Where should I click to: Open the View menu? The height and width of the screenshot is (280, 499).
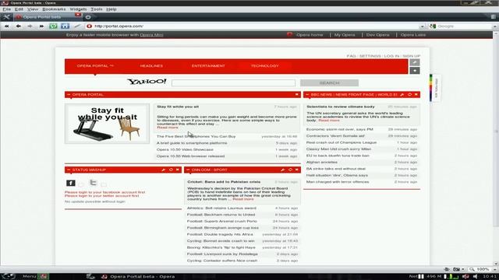[x=33, y=9]
